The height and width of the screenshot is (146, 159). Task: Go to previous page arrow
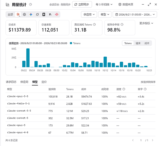point(133,140)
